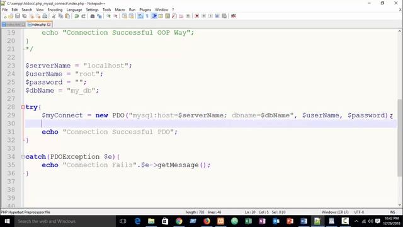Viewport: 403px width, 227px height.
Task: Click vertical scrollbar down arrow
Action: click(x=400, y=205)
